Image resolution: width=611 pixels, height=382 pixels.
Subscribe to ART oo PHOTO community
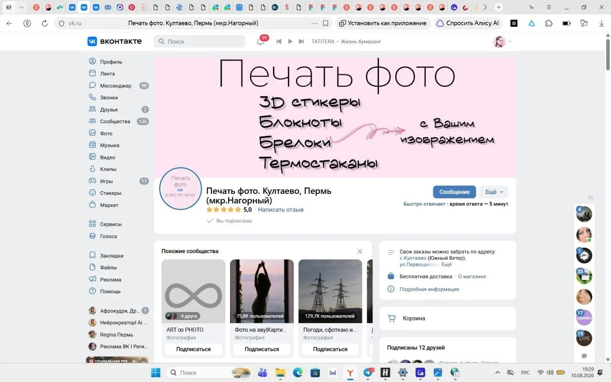tap(193, 349)
